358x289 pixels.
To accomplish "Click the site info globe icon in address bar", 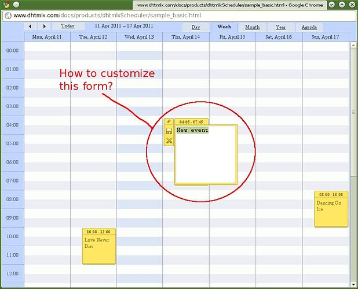I will tap(8, 16).
